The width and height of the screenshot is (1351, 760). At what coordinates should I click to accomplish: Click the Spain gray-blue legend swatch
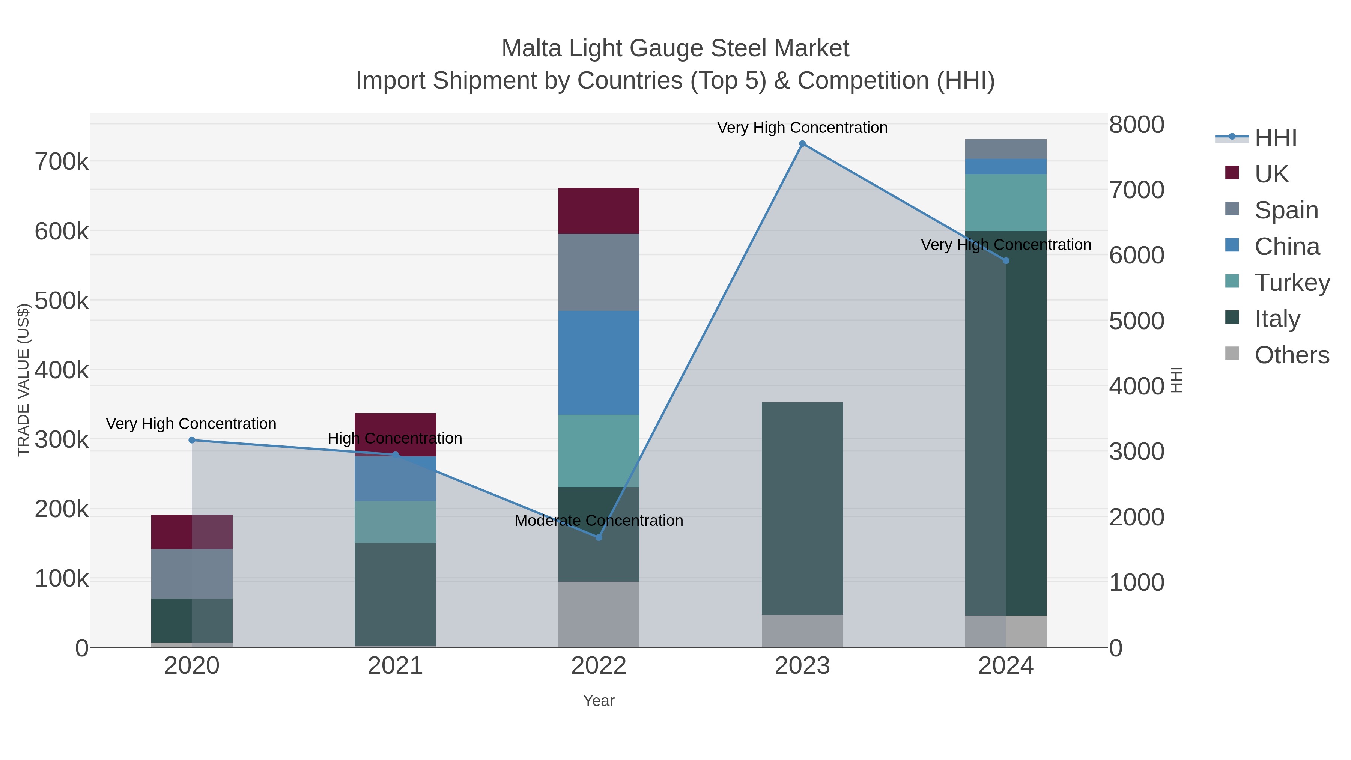coord(1232,209)
